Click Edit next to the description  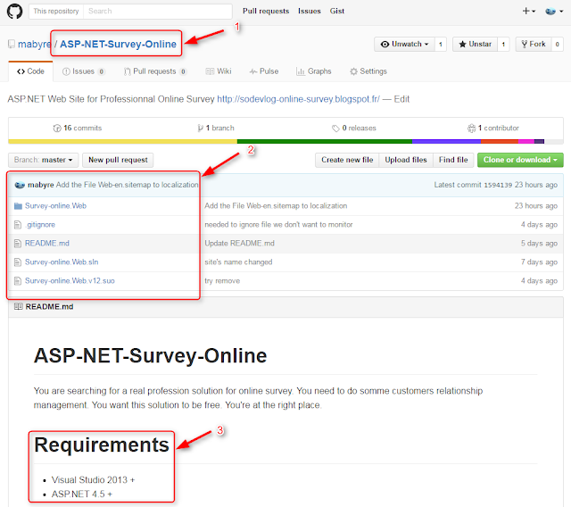coord(401,99)
